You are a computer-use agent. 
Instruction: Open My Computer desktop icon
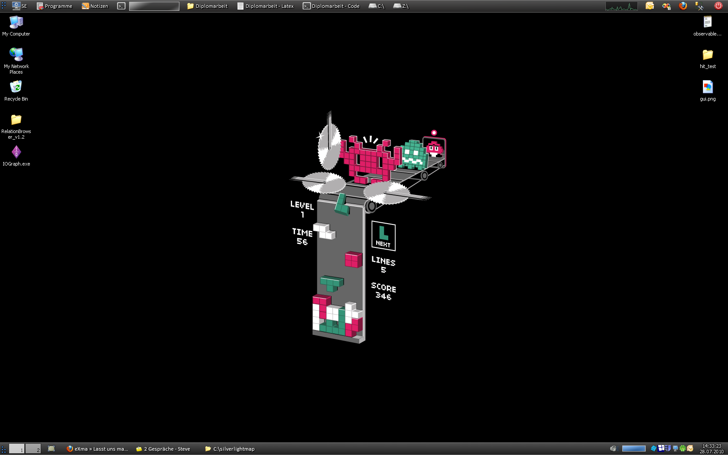pyautogui.click(x=16, y=26)
